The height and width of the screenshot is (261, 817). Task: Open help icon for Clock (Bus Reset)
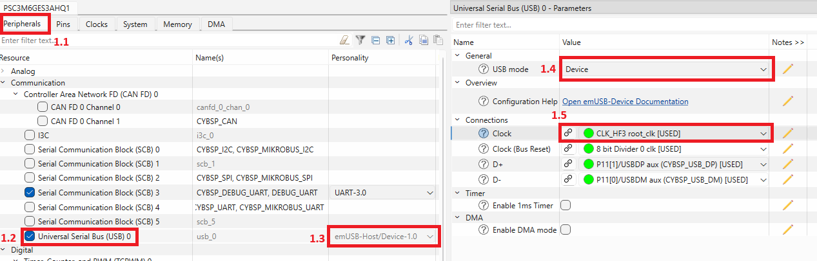tap(484, 148)
